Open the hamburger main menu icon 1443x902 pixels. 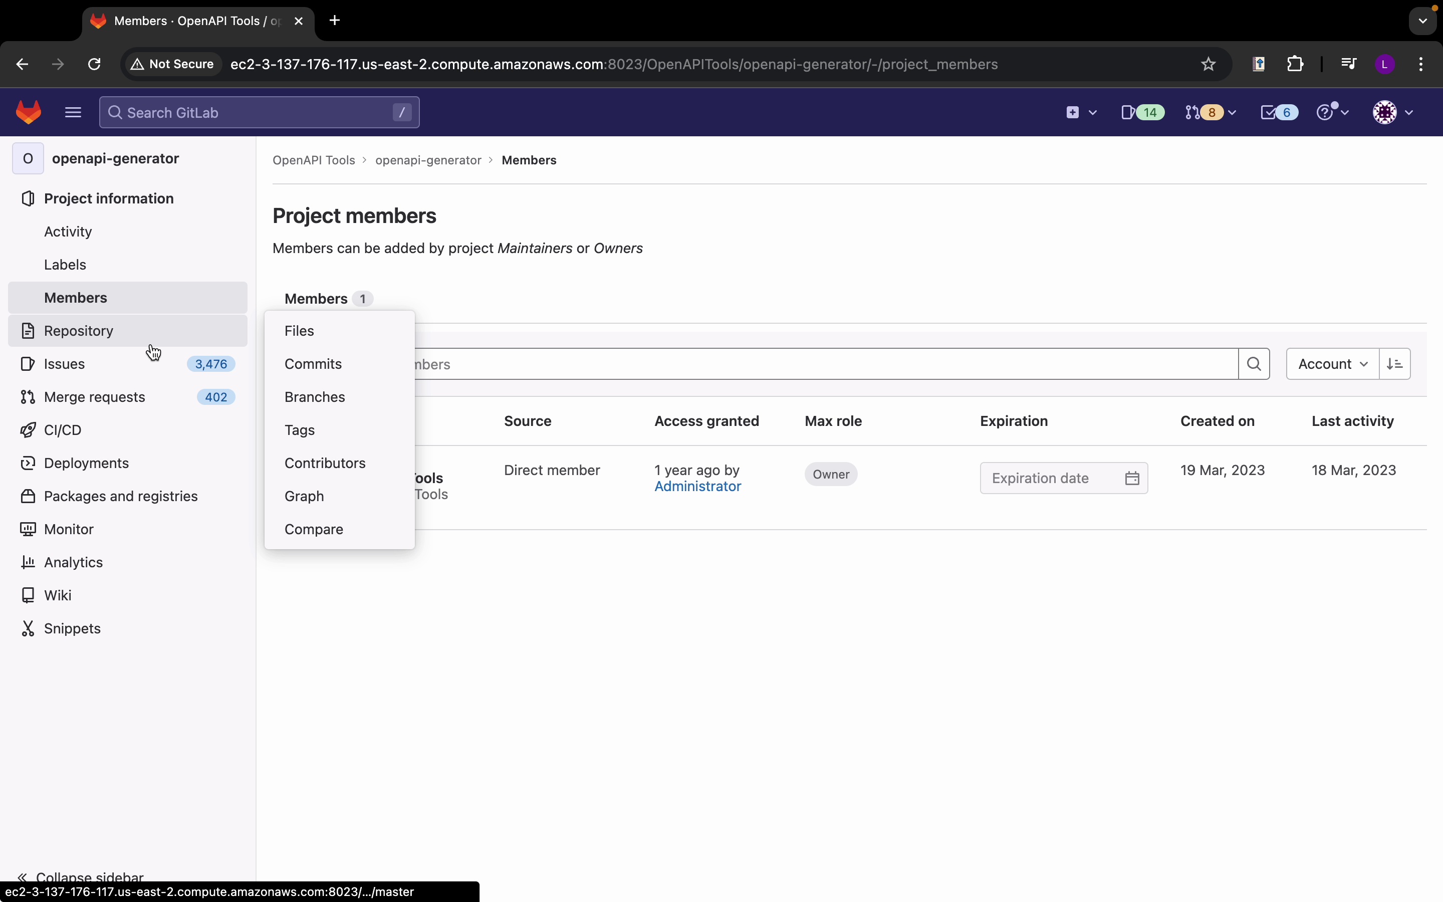tap(73, 112)
